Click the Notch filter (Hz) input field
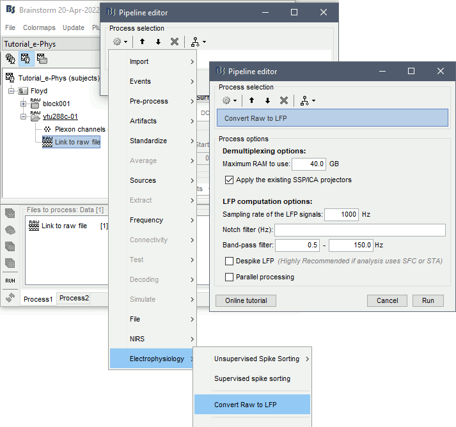The height and width of the screenshot is (427, 456). pos(360,230)
